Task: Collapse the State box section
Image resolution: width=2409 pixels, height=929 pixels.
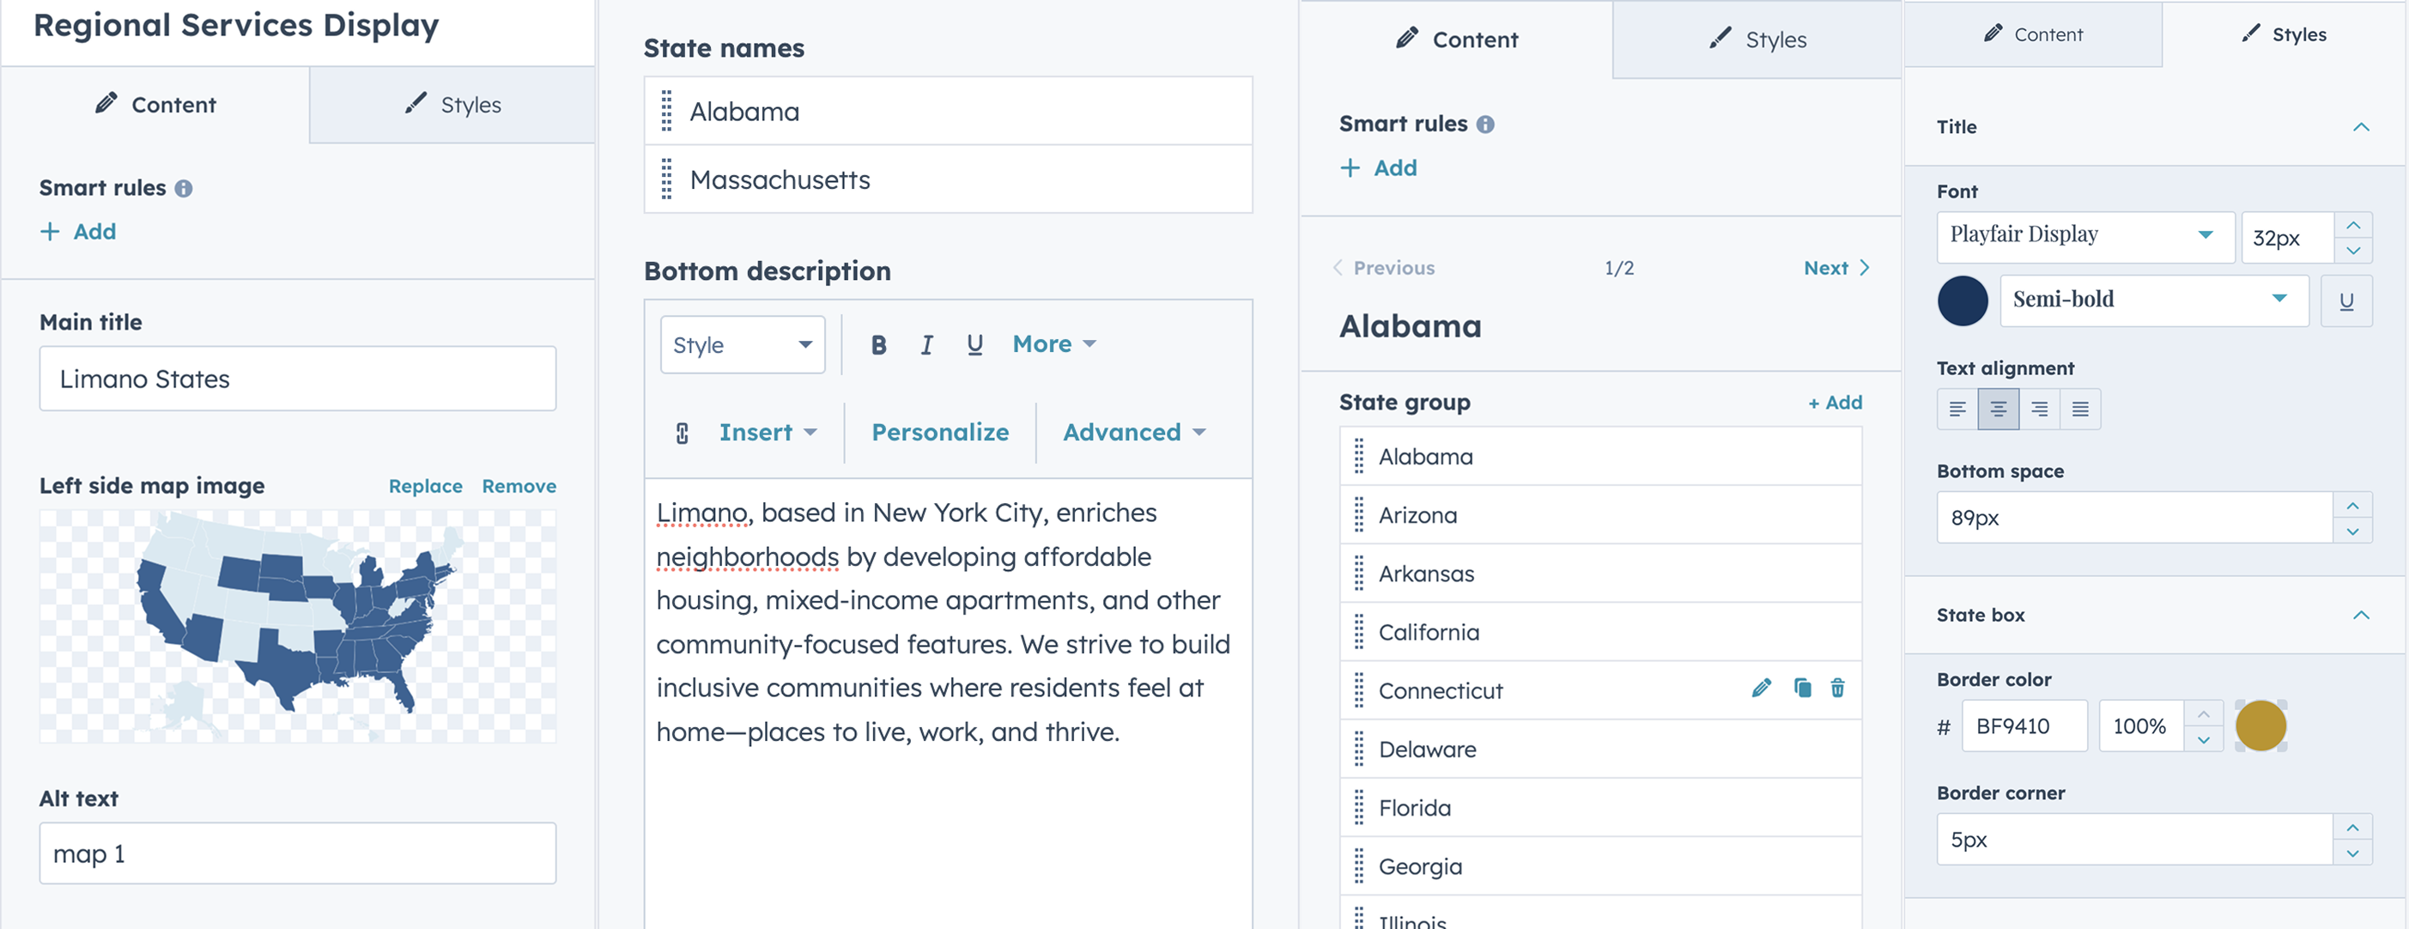Action: (2360, 616)
